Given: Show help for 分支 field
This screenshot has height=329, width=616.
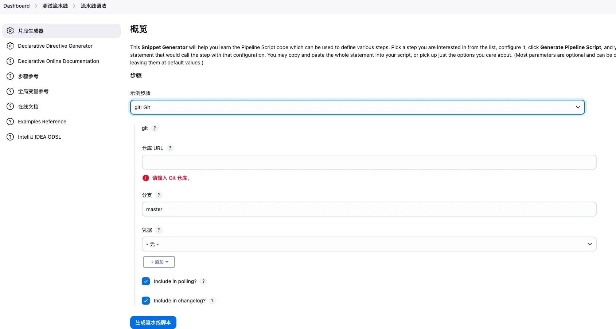Looking at the screenshot, I should (159, 195).
